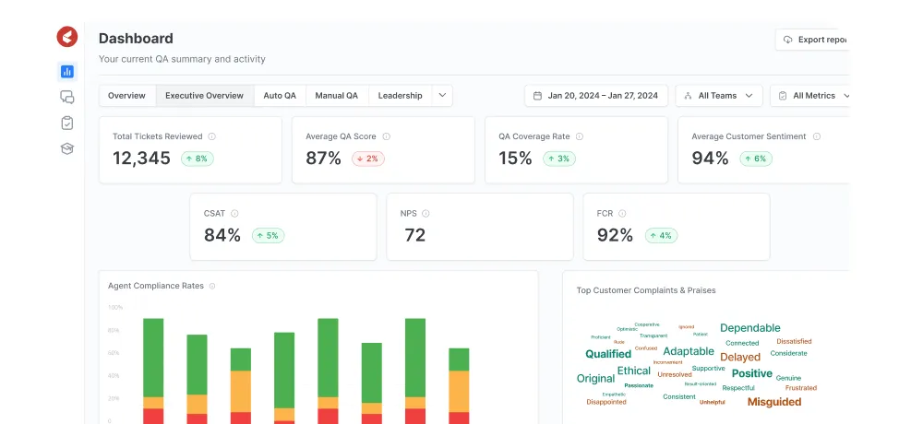The image size is (899, 424).
Task: Click the 4% increase badge on FCR
Action: [x=661, y=235]
